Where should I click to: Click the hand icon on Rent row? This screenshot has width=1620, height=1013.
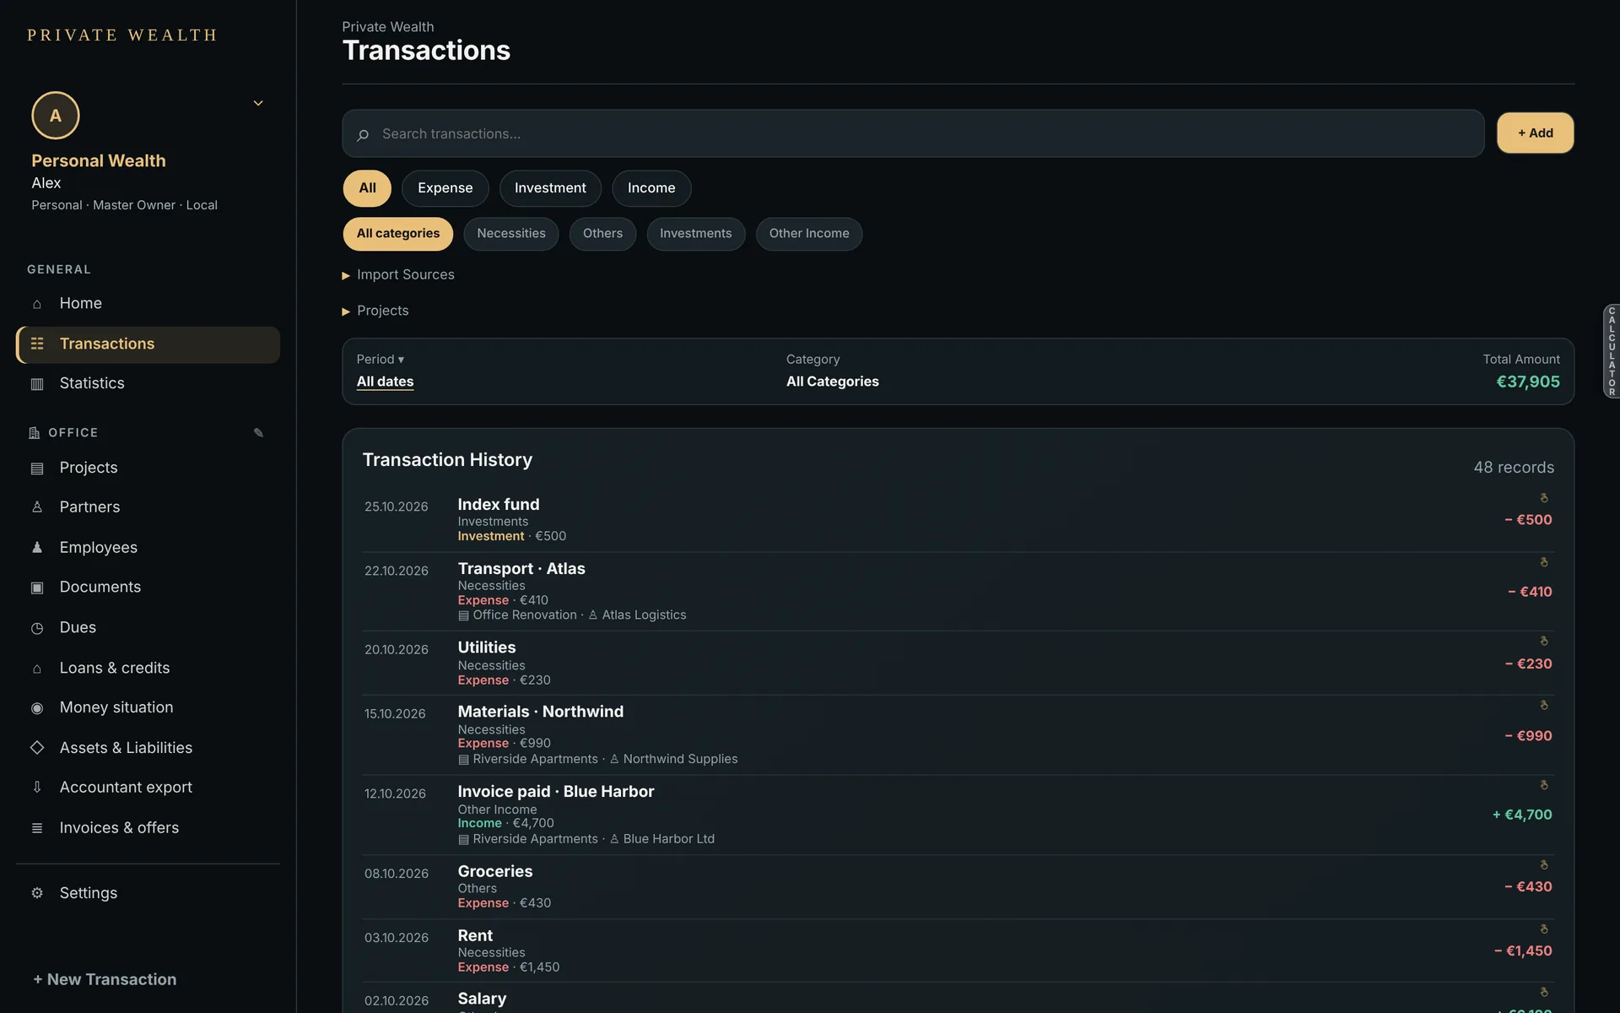tap(1544, 929)
